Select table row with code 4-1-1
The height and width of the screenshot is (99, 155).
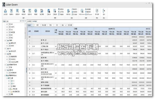click(90, 88)
